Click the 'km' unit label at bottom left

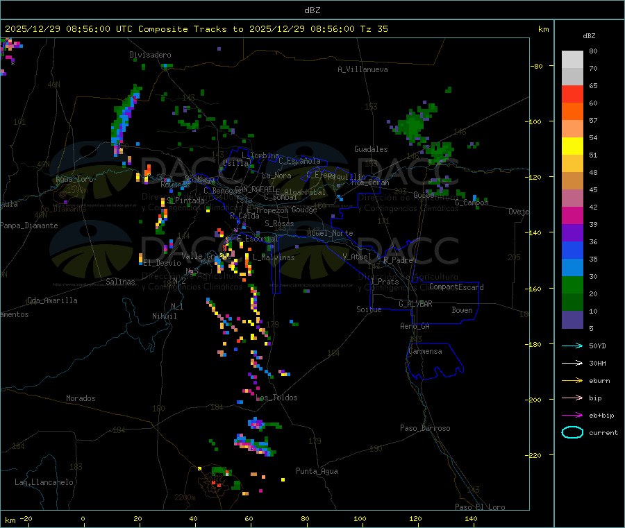(x=10, y=520)
